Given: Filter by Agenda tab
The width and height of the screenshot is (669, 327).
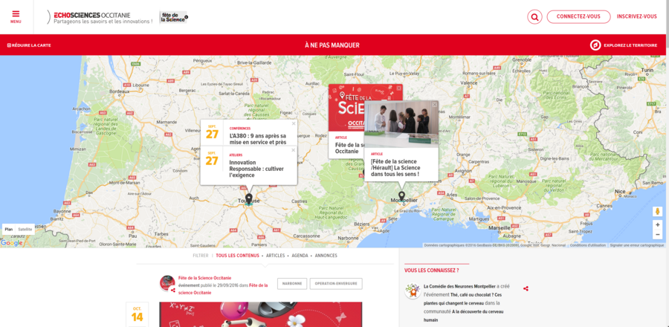Looking at the screenshot, I should coord(300,256).
